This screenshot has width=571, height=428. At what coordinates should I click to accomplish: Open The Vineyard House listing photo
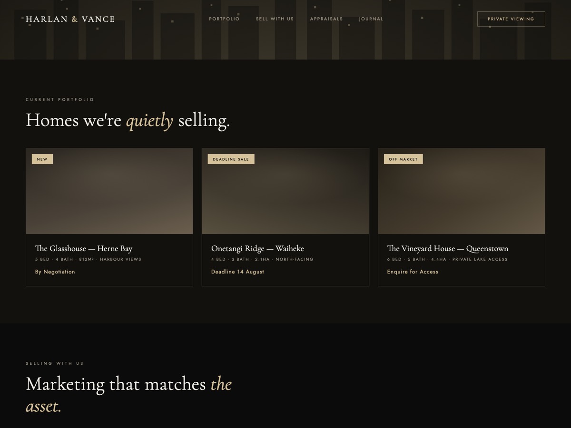(x=462, y=191)
